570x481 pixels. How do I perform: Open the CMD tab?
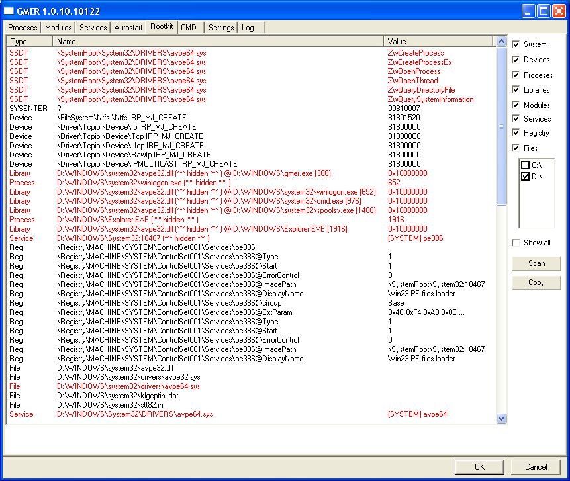pyautogui.click(x=189, y=28)
